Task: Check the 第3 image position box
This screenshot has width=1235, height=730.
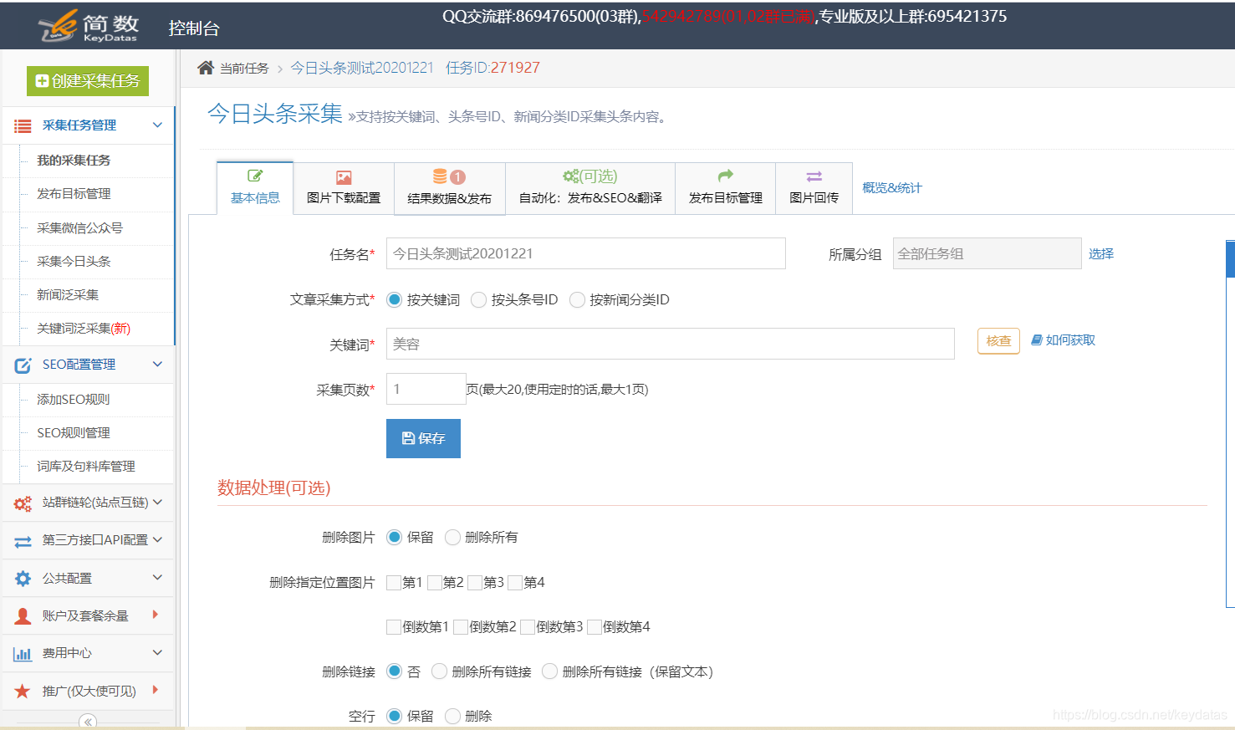Action: 475,583
